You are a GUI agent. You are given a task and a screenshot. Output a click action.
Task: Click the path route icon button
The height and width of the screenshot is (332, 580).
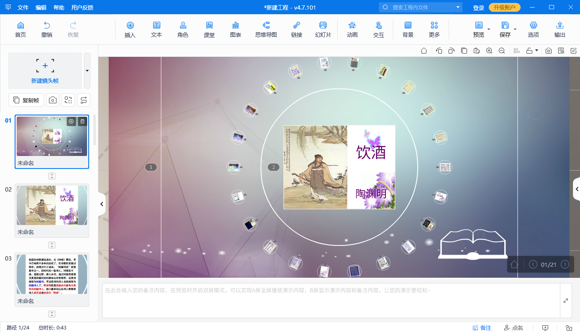(x=84, y=100)
